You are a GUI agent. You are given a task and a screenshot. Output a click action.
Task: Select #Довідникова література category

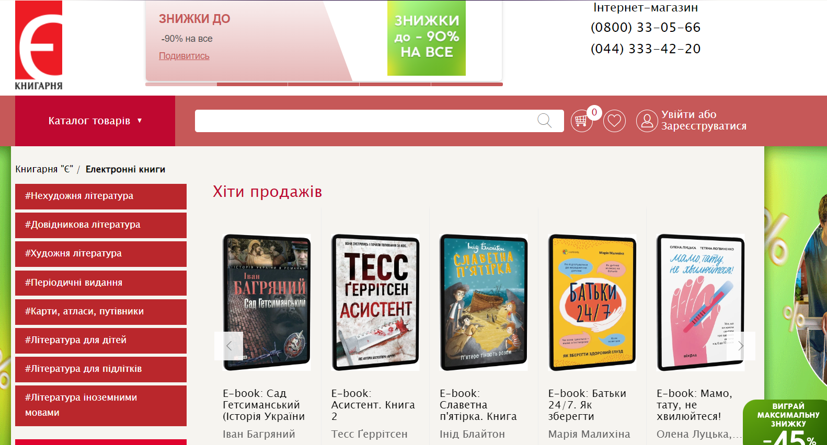point(101,225)
